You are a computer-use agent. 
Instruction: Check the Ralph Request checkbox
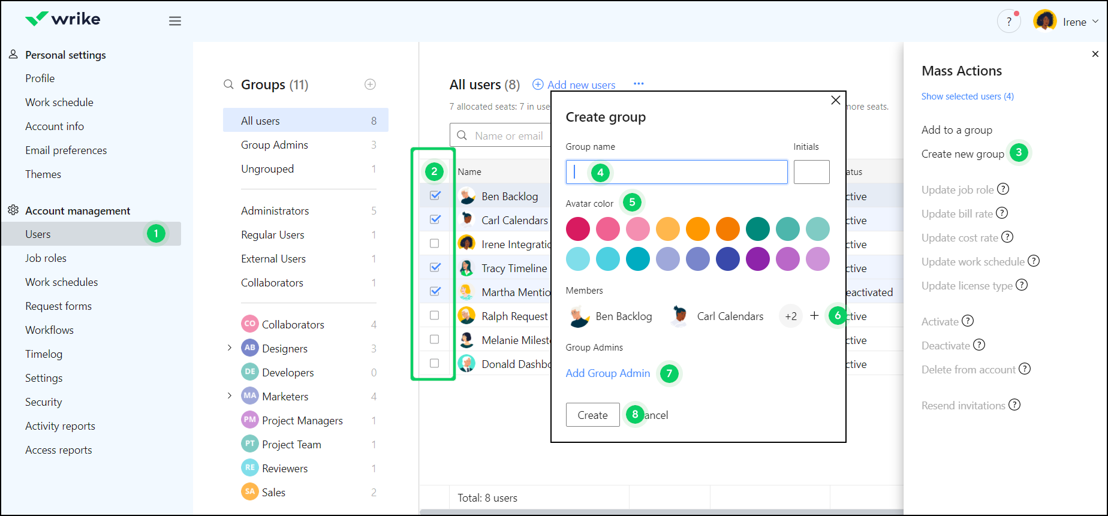tap(435, 315)
